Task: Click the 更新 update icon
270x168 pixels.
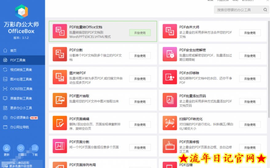Action: pos(6,148)
